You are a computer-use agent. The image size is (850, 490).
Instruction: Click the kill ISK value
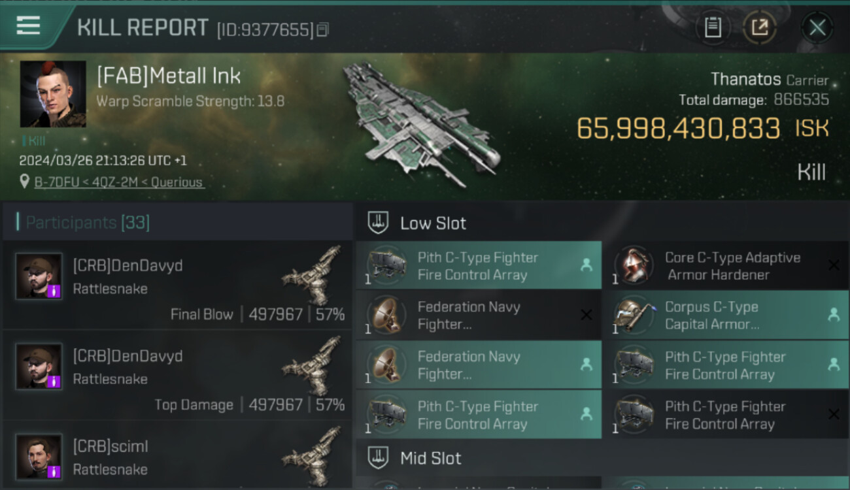(678, 129)
